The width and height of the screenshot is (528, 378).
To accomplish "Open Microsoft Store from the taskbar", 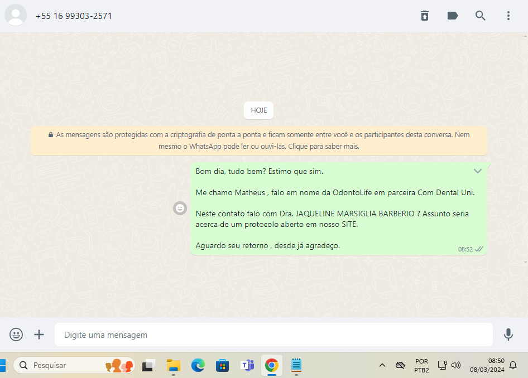I will (x=222, y=365).
